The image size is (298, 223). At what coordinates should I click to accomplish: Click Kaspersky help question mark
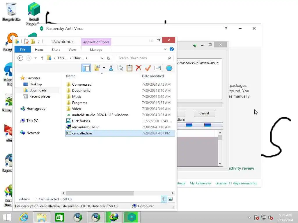[226, 28]
